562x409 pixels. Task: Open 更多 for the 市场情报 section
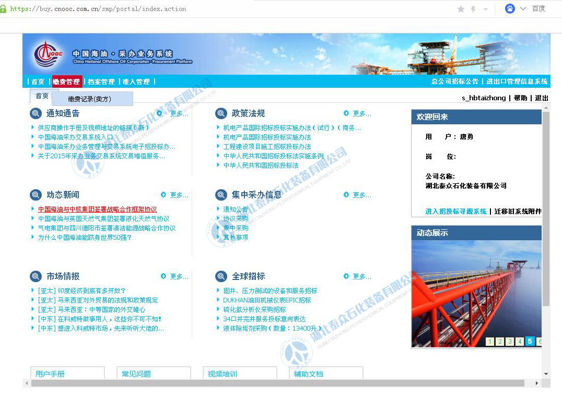tap(179, 276)
